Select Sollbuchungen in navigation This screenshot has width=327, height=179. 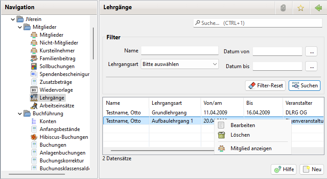click(x=57, y=66)
